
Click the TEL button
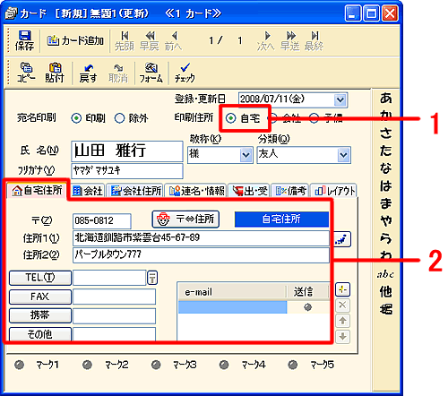click(40, 278)
